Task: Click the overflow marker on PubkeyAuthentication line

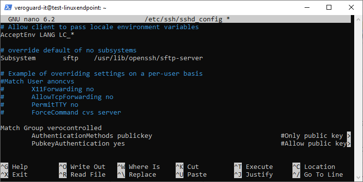Action: pyautogui.click(x=349, y=144)
